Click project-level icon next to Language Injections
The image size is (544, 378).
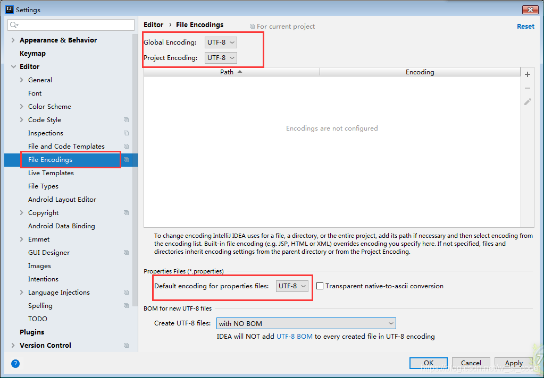126,293
